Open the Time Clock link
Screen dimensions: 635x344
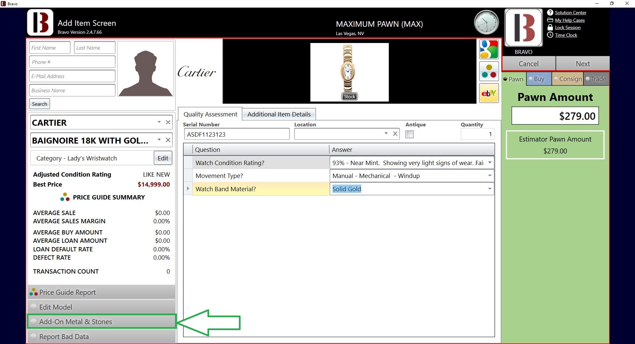coord(566,35)
